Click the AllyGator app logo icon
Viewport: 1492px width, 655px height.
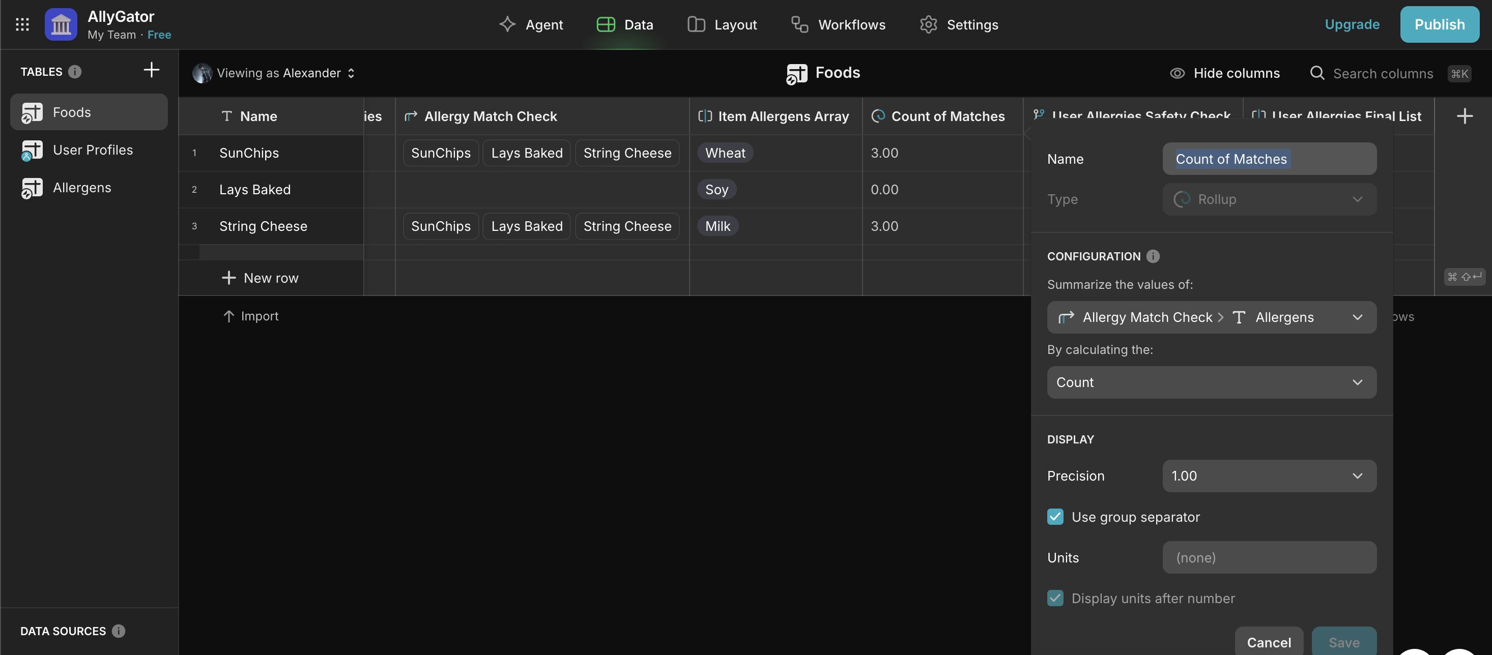pyautogui.click(x=61, y=24)
